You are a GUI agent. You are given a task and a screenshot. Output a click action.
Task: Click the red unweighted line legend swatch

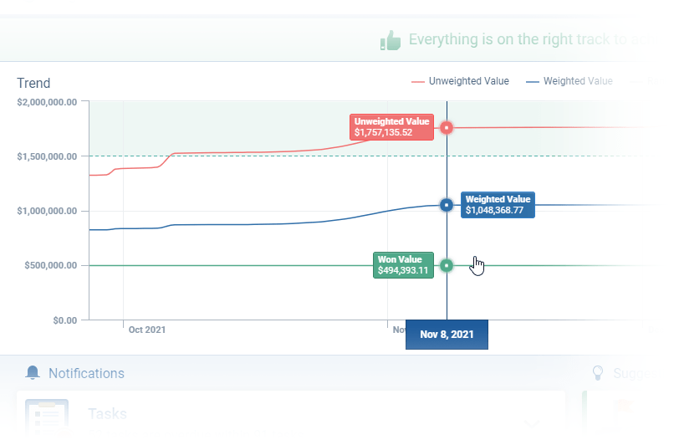(418, 82)
